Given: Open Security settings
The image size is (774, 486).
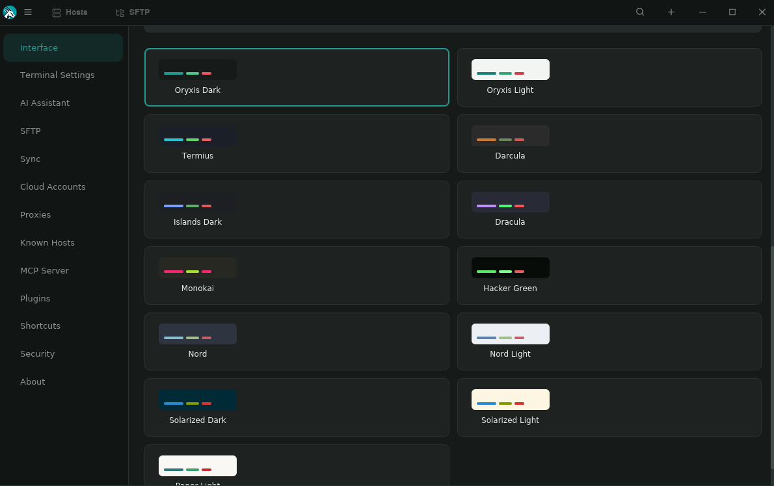Looking at the screenshot, I should [63, 354].
